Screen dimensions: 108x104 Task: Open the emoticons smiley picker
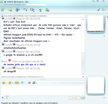click(4, 83)
